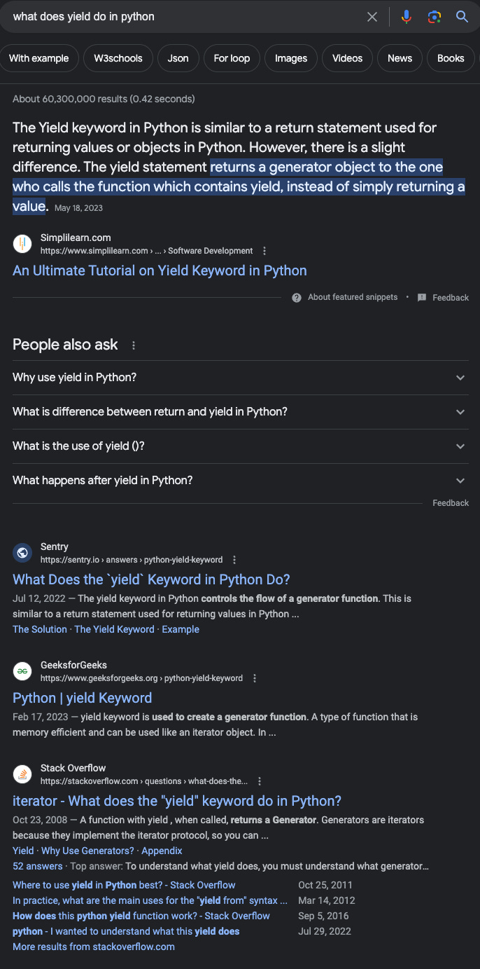
Task: Click the search magnifier icon
Action: click(x=462, y=17)
